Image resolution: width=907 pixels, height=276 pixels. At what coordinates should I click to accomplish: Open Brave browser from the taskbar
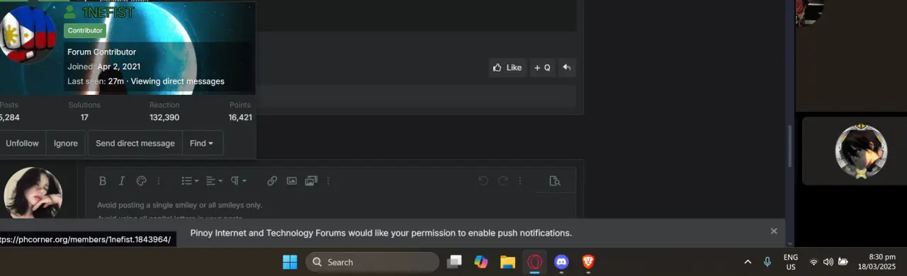(x=587, y=262)
